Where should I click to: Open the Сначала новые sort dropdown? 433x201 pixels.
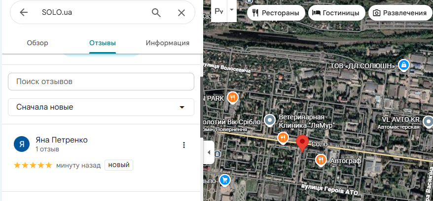101,107
